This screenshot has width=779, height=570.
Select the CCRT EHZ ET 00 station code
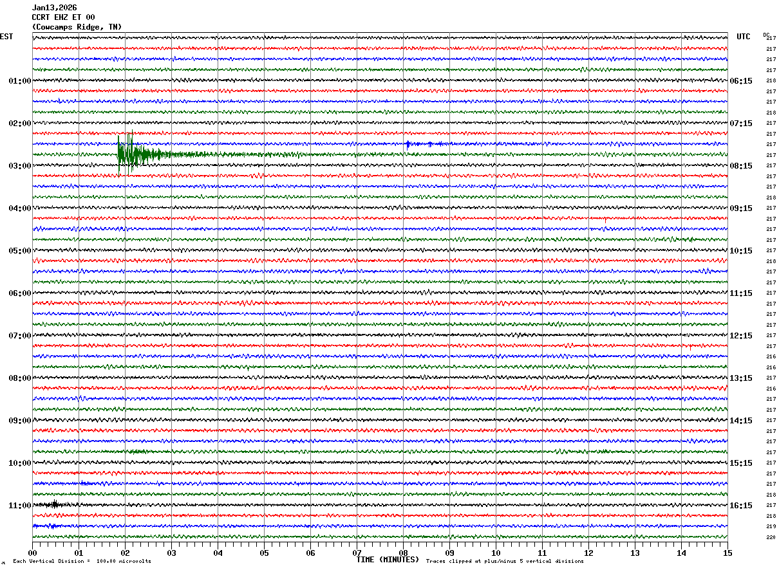63,17
